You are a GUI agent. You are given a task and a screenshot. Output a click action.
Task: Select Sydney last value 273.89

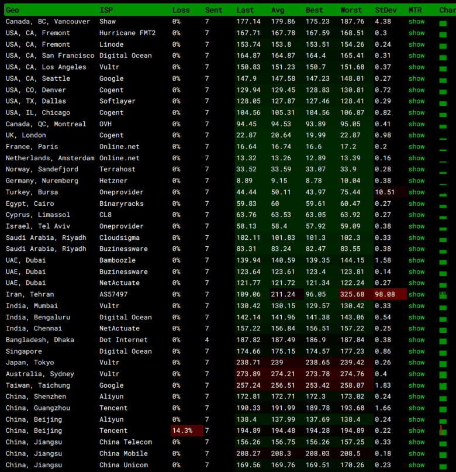(248, 374)
